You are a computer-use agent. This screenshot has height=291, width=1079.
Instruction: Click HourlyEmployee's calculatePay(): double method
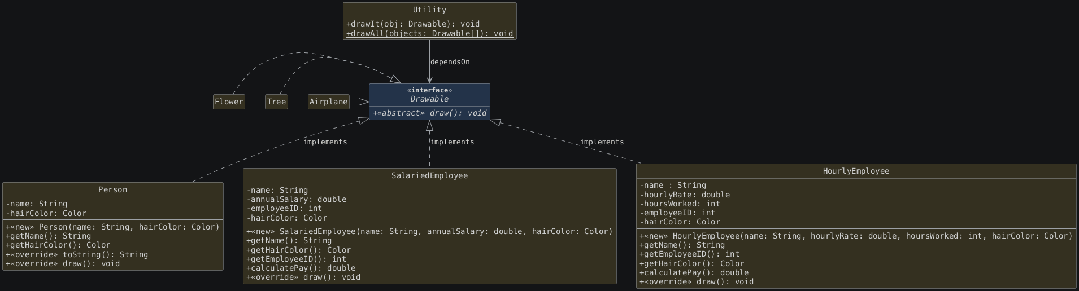pos(694,272)
